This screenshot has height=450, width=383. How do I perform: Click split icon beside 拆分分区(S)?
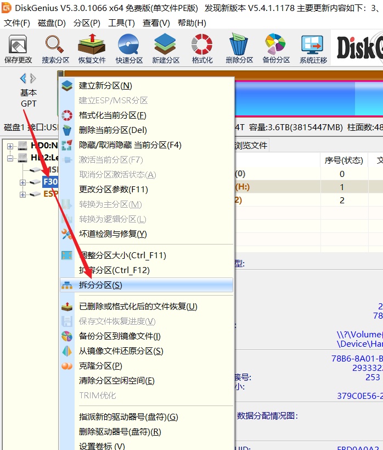(67, 285)
